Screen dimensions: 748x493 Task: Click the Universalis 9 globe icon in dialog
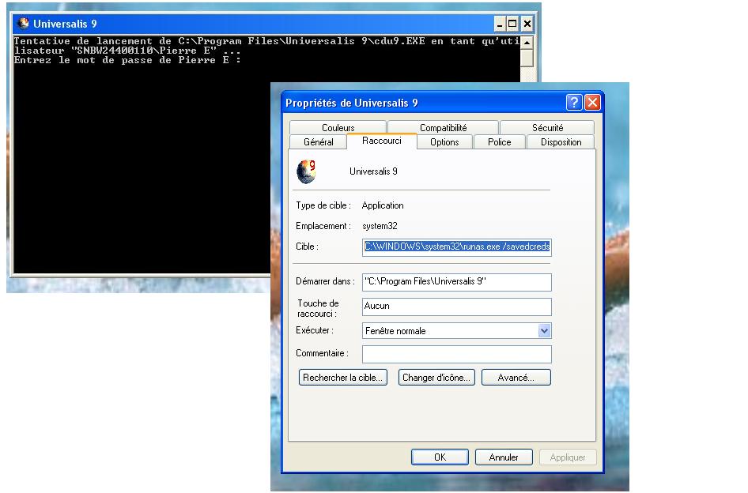[x=306, y=171]
